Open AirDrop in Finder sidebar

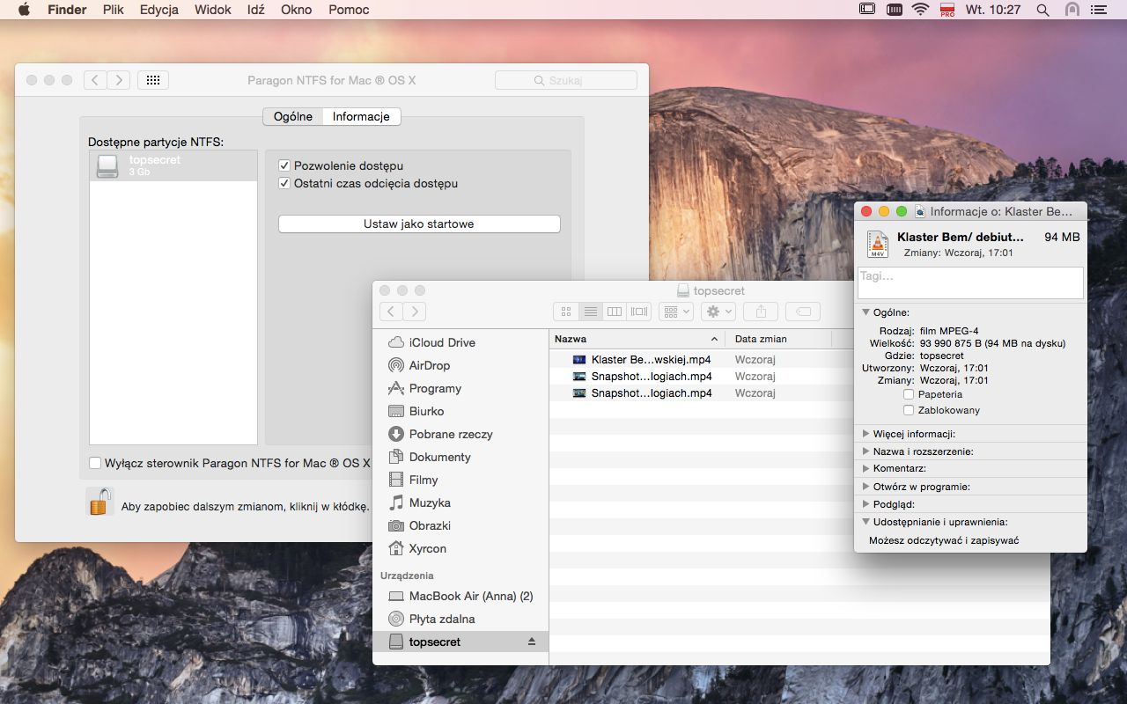(x=460, y=365)
